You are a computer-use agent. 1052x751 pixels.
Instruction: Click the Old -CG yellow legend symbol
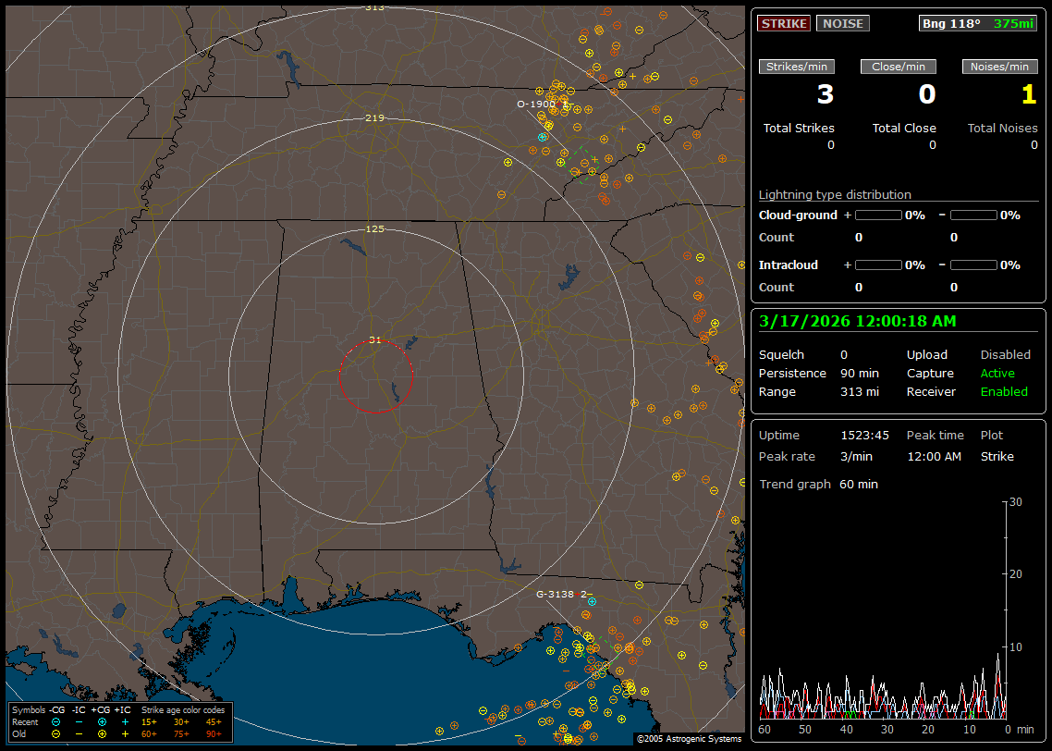tap(56, 733)
